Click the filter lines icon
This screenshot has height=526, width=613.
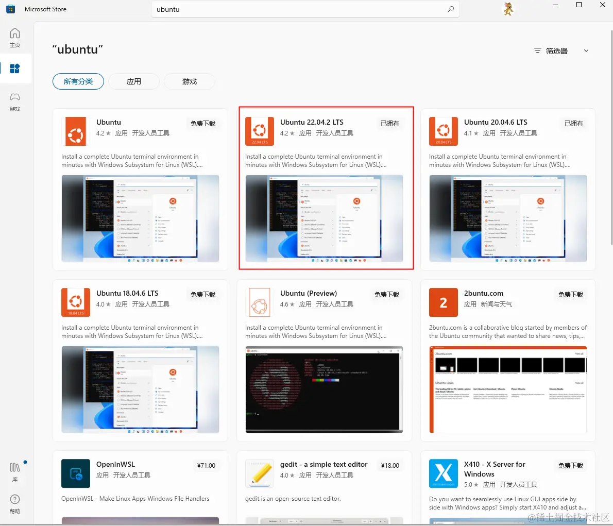click(x=538, y=50)
